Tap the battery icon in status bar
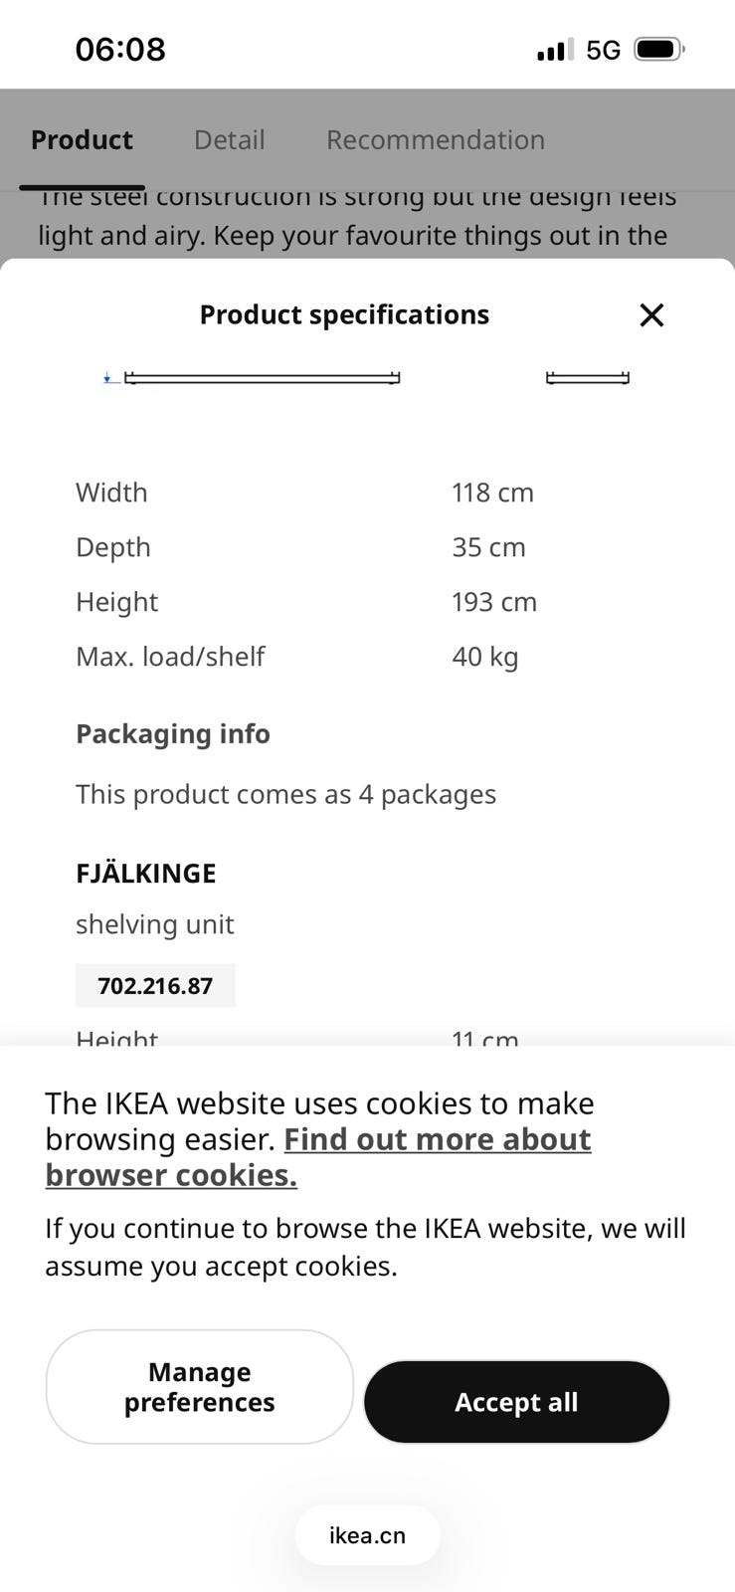 [x=658, y=50]
